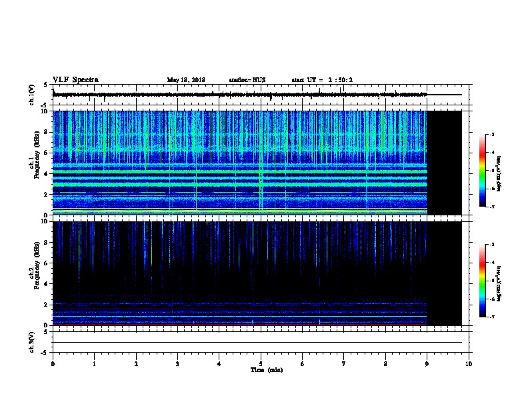This screenshot has height=408, width=528.
Task: Click the "10" kHz tick of ch.1 frequency axis
Action: [x=45, y=111]
